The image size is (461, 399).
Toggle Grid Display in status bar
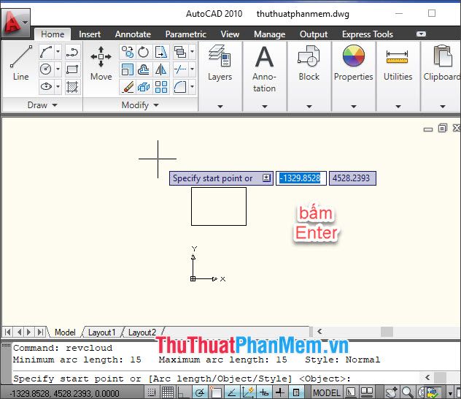coord(168,392)
